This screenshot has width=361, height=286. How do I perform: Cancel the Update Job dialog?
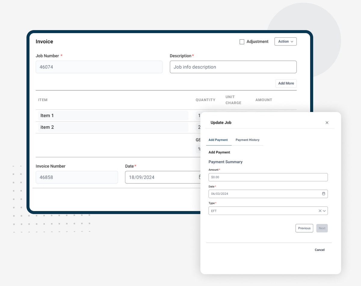pos(319,250)
